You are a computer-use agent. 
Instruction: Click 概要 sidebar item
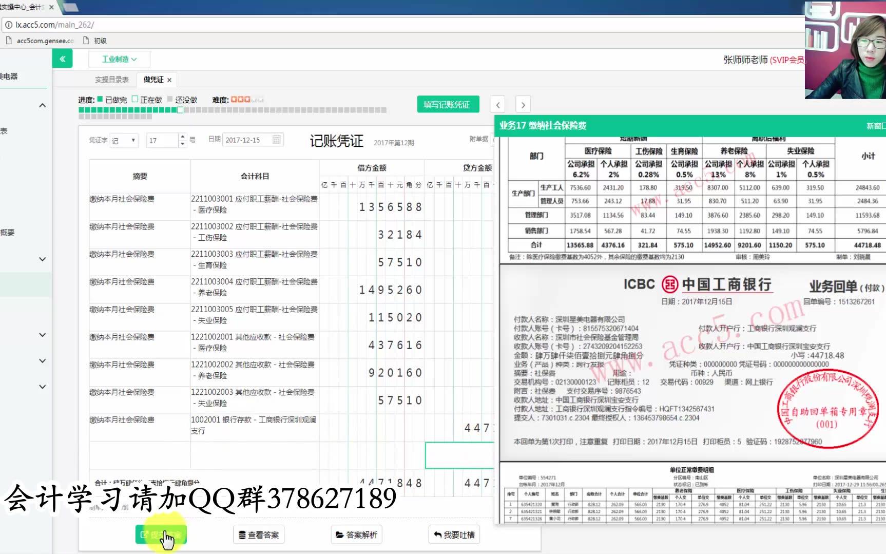(7, 233)
